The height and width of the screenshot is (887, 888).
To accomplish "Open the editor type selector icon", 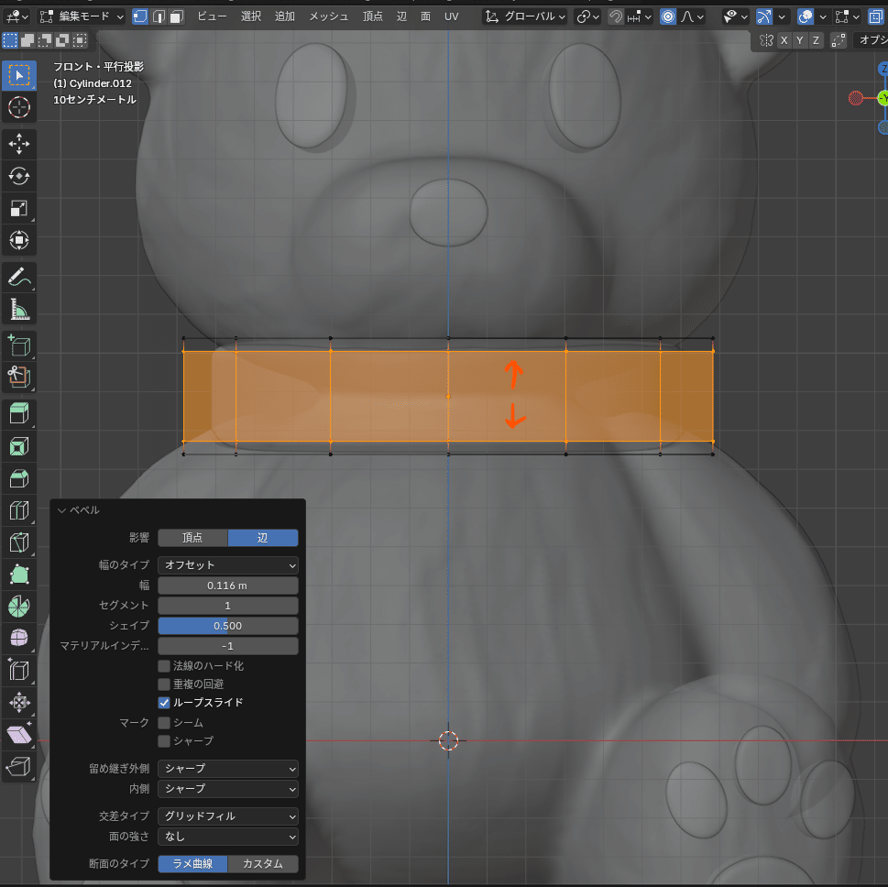I will (16, 16).
